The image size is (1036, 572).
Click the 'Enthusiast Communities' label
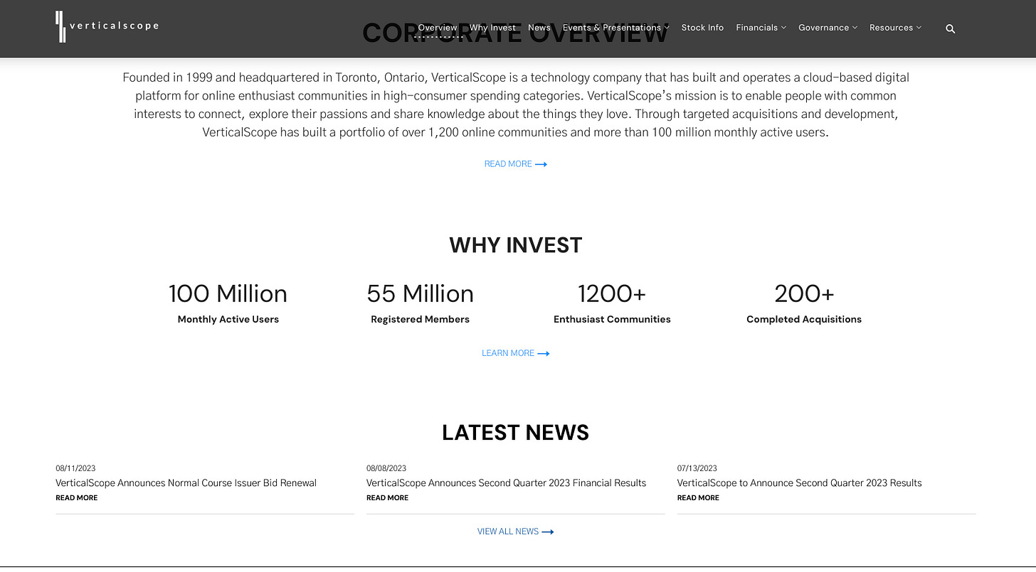coord(612,320)
